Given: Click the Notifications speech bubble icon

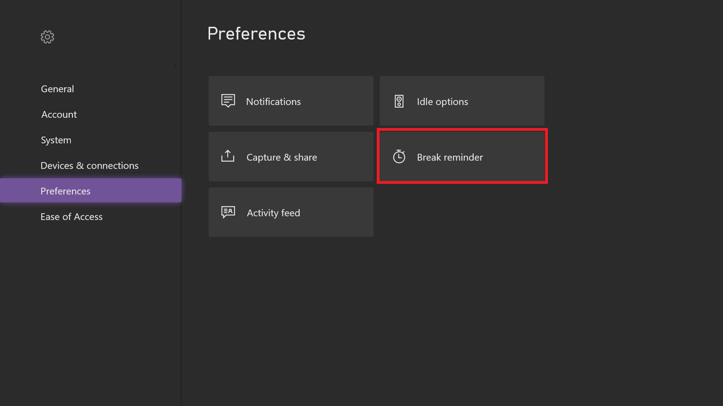Looking at the screenshot, I should tap(228, 101).
